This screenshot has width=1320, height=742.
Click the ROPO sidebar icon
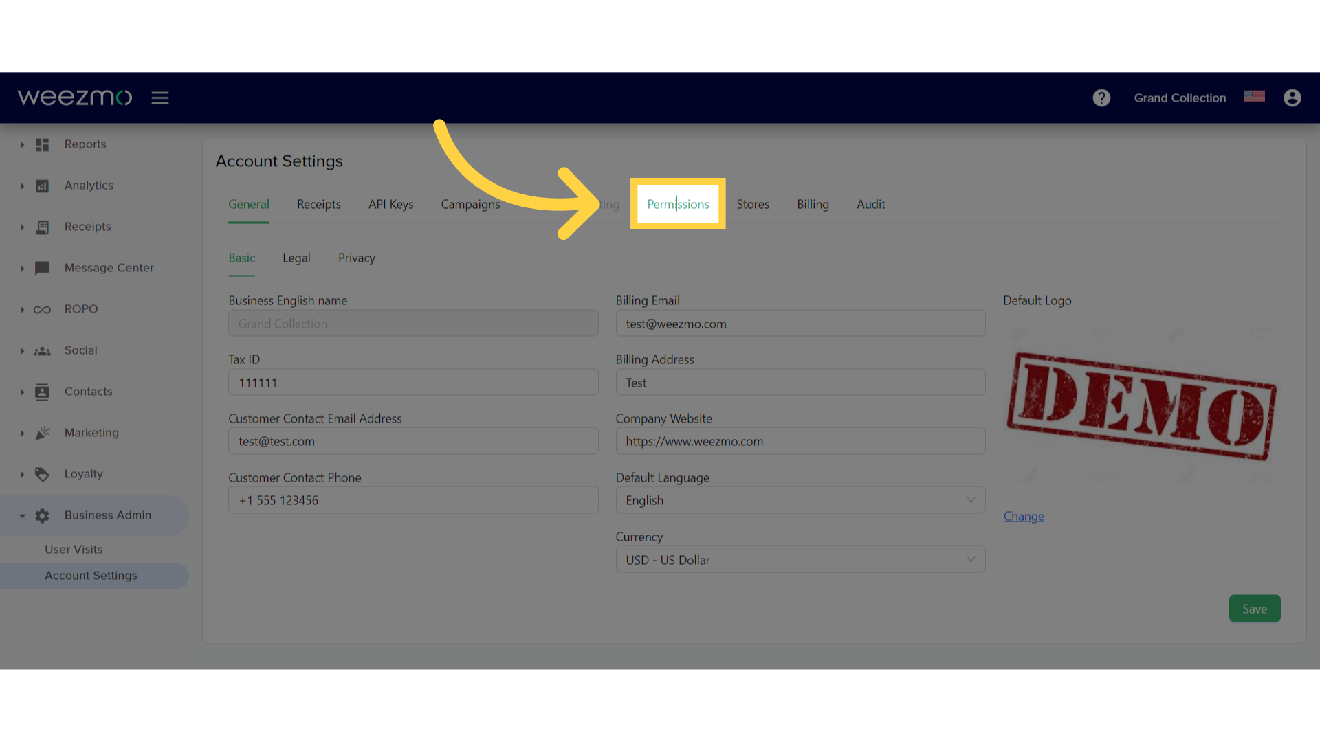click(42, 308)
